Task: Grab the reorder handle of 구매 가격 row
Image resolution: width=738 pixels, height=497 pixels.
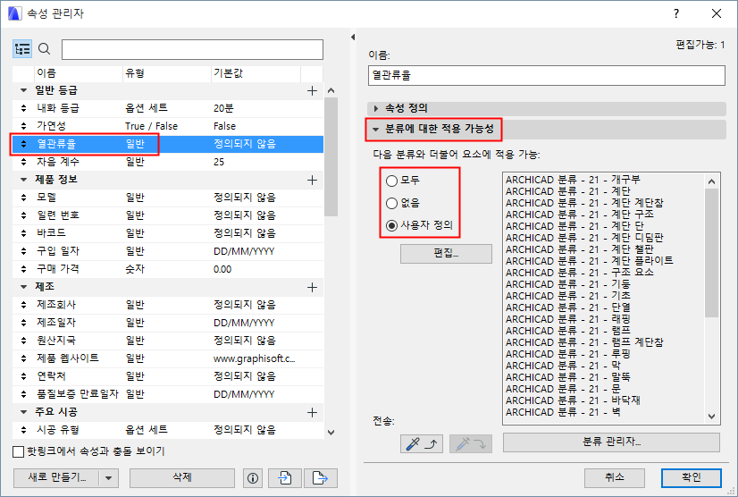Action: pyautogui.click(x=23, y=269)
